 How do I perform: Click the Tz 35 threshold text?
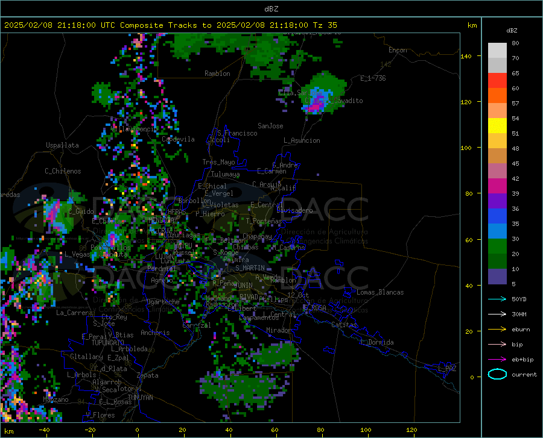(325, 25)
